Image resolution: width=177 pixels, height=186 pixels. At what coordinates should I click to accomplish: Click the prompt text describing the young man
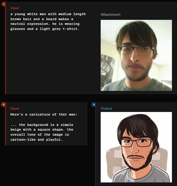48,21
